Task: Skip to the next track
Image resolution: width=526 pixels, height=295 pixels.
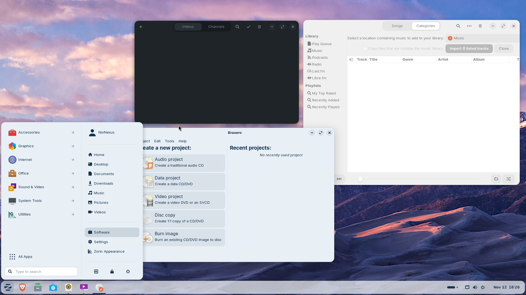Action: tap(339, 179)
